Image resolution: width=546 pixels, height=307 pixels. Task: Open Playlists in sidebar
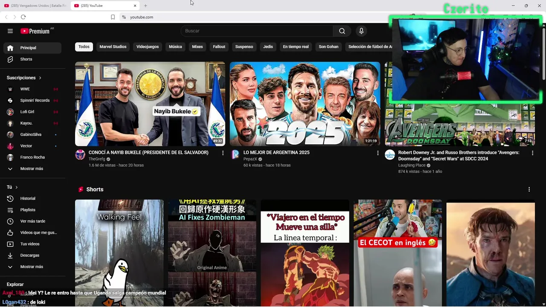[32, 210]
